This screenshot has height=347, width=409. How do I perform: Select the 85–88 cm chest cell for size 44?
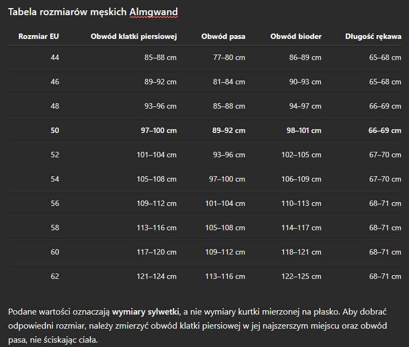(x=160, y=57)
